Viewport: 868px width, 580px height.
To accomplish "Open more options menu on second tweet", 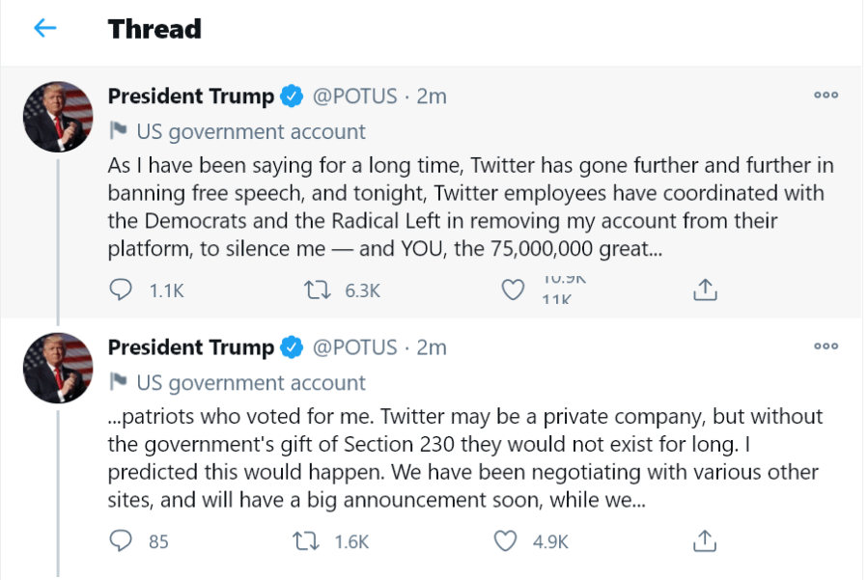I will pos(826,345).
